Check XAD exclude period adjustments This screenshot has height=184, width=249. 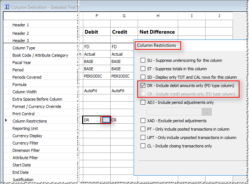pos(143,121)
